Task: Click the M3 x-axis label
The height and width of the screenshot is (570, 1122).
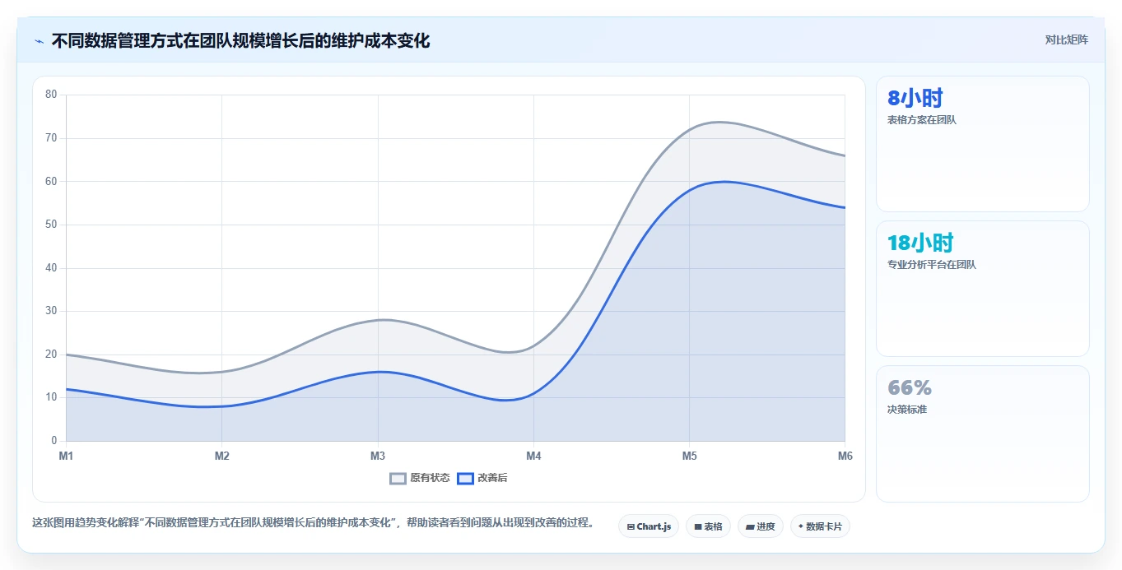Action: click(x=378, y=456)
